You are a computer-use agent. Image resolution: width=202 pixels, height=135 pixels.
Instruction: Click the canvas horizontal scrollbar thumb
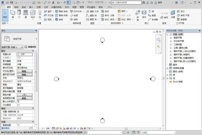126,128
